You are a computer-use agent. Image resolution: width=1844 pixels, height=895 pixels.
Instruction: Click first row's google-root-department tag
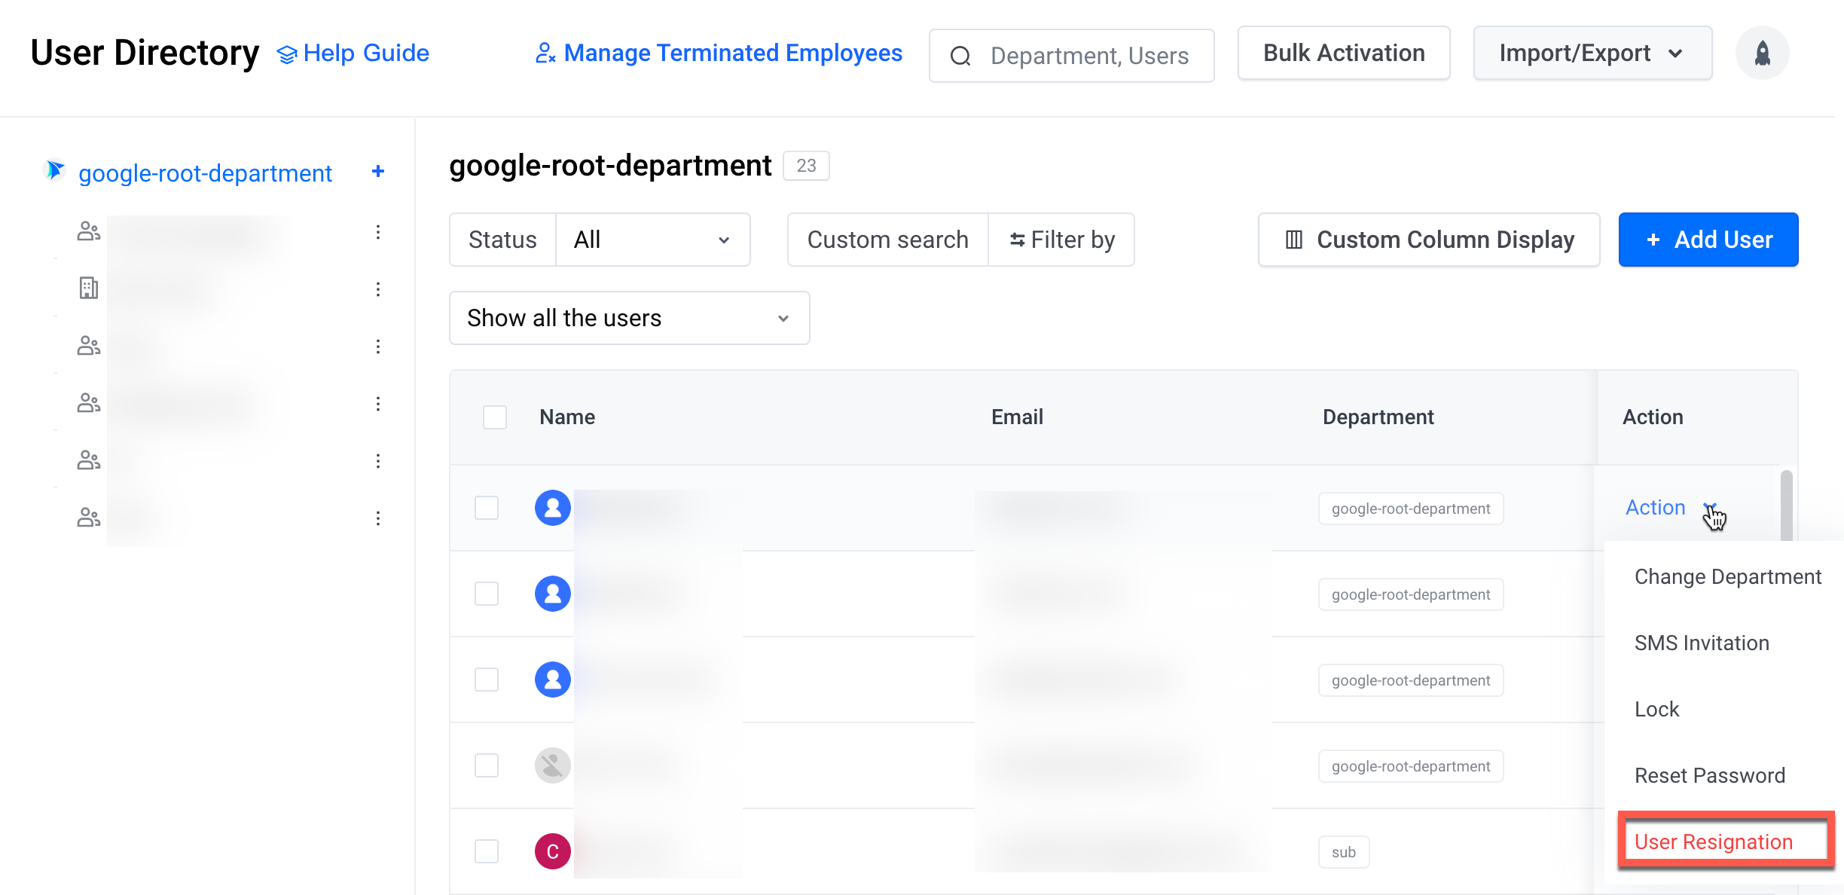pyautogui.click(x=1411, y=509)
